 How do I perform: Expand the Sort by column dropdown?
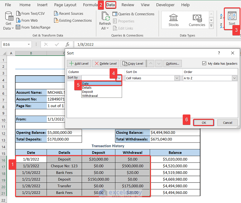119,78
